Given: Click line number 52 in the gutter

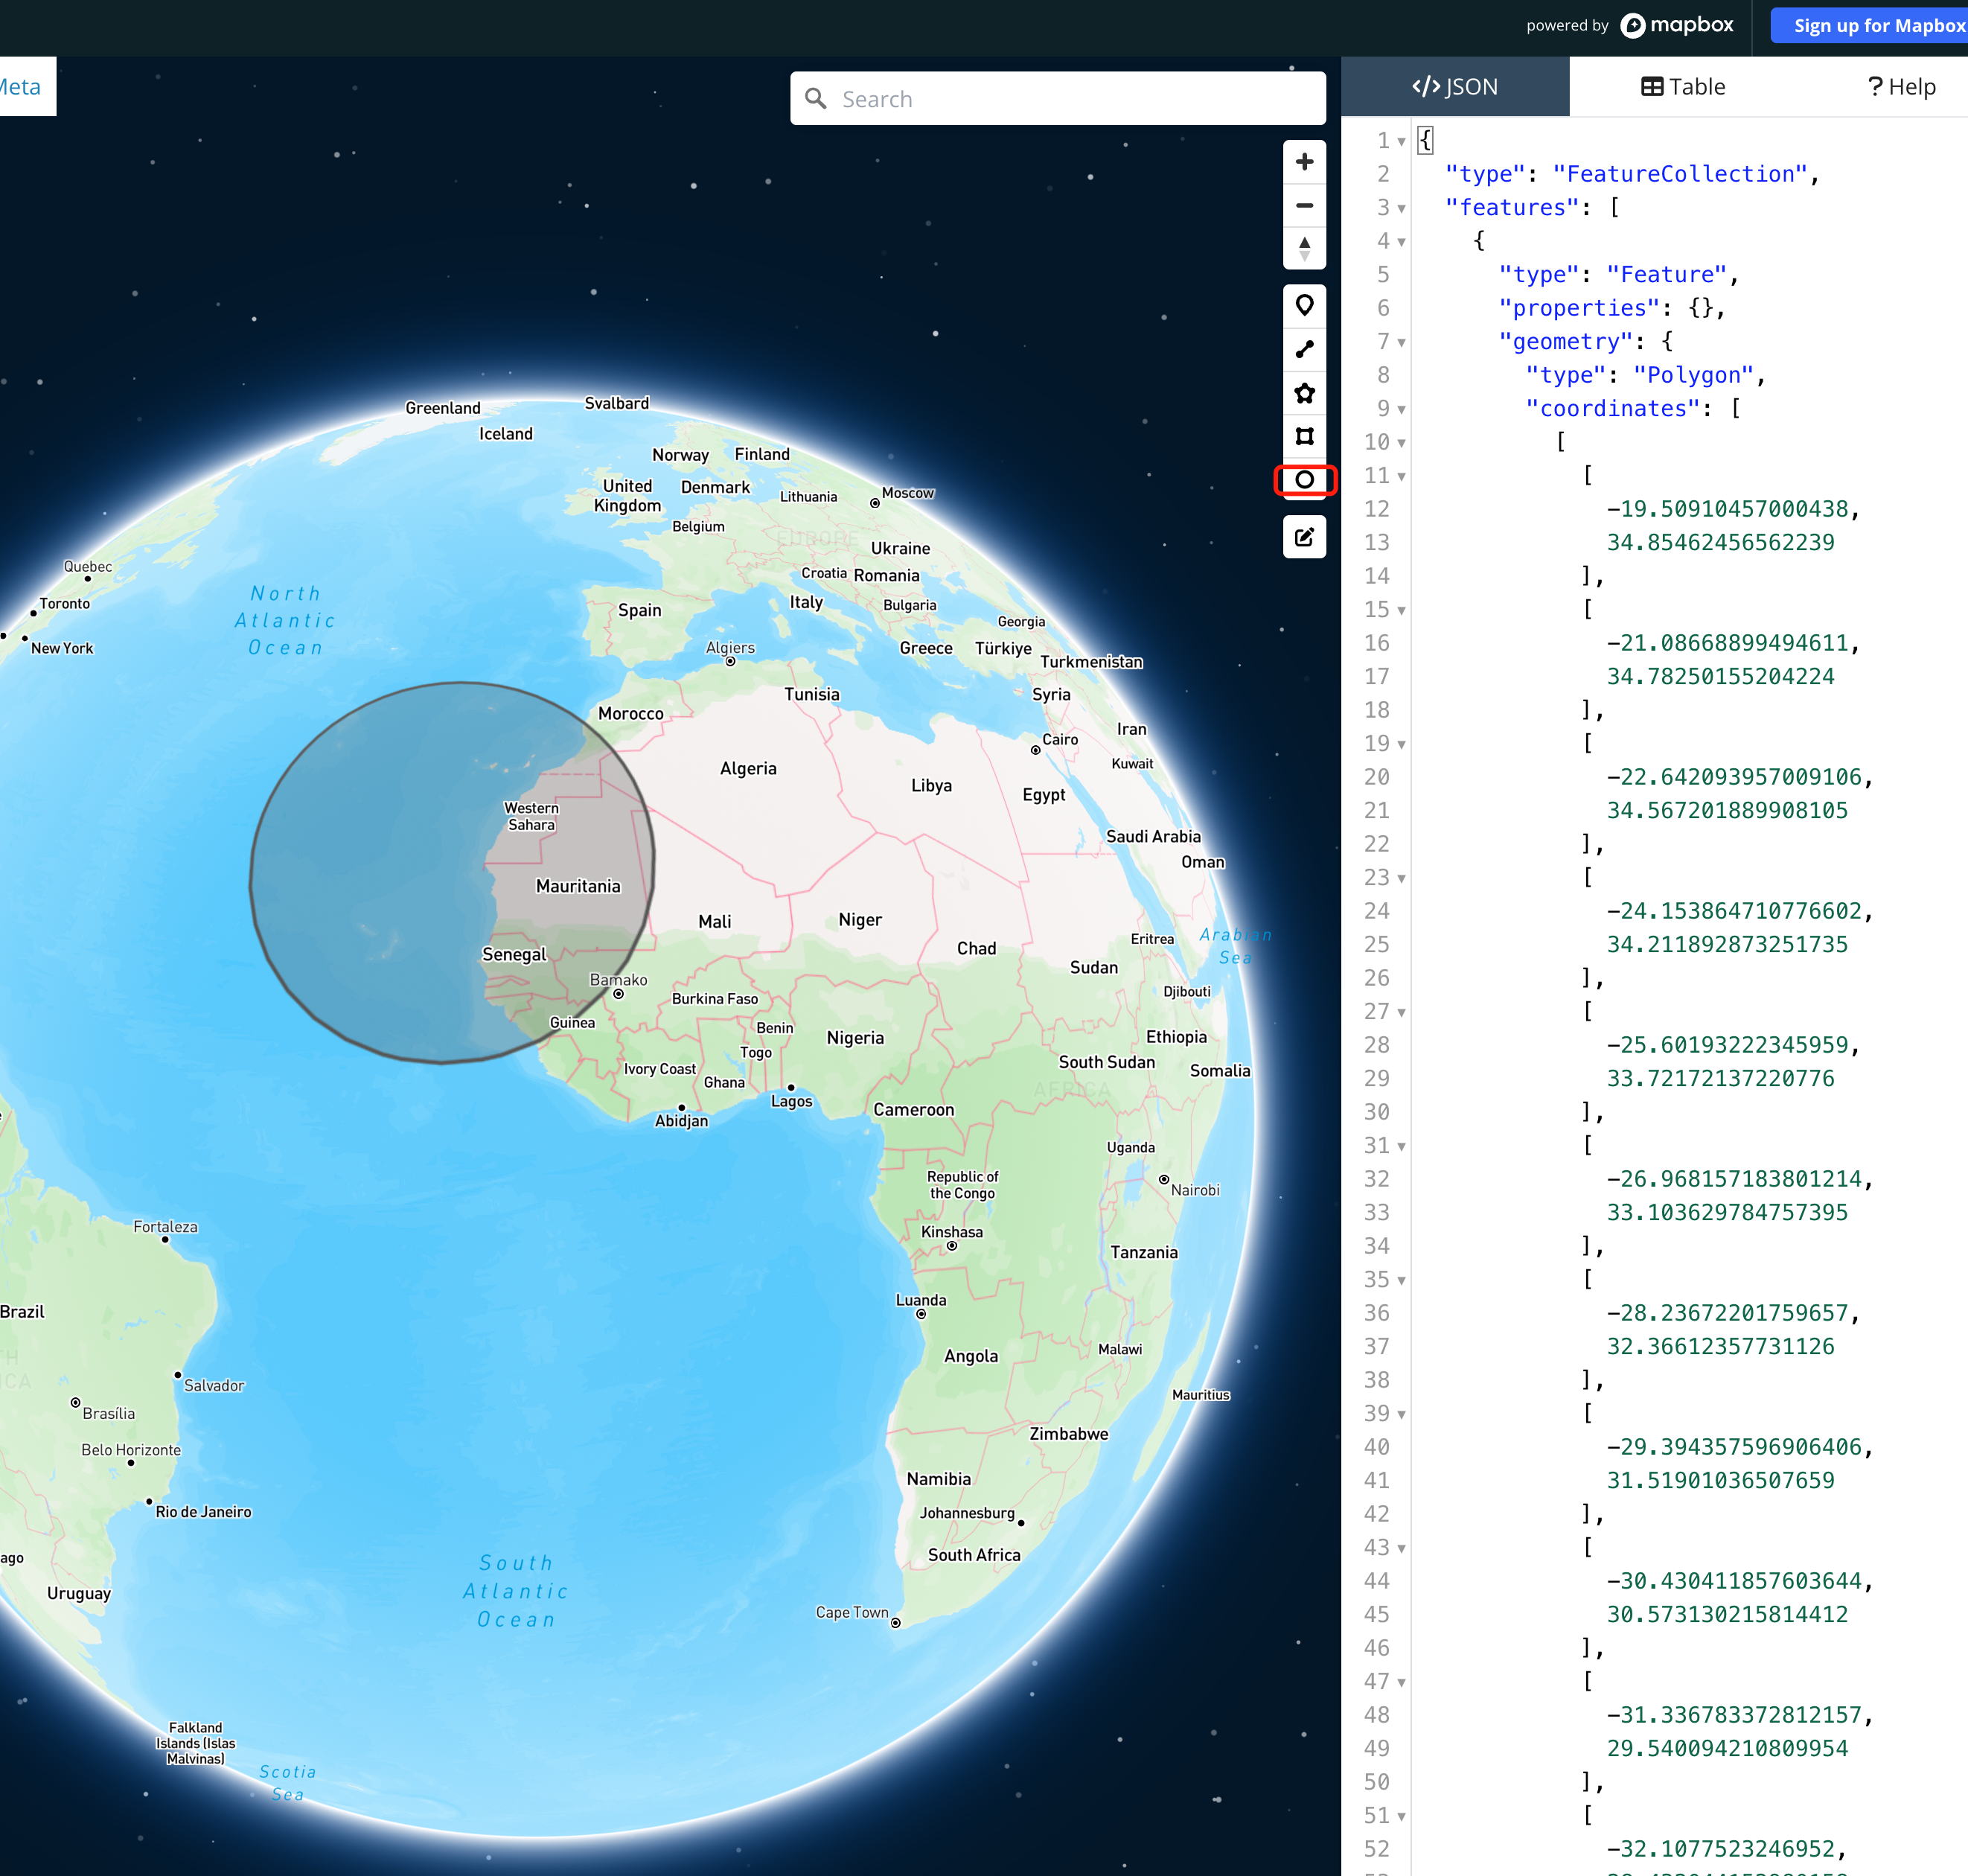Looking at the screenshot, I should [x=1377, y=1849].
